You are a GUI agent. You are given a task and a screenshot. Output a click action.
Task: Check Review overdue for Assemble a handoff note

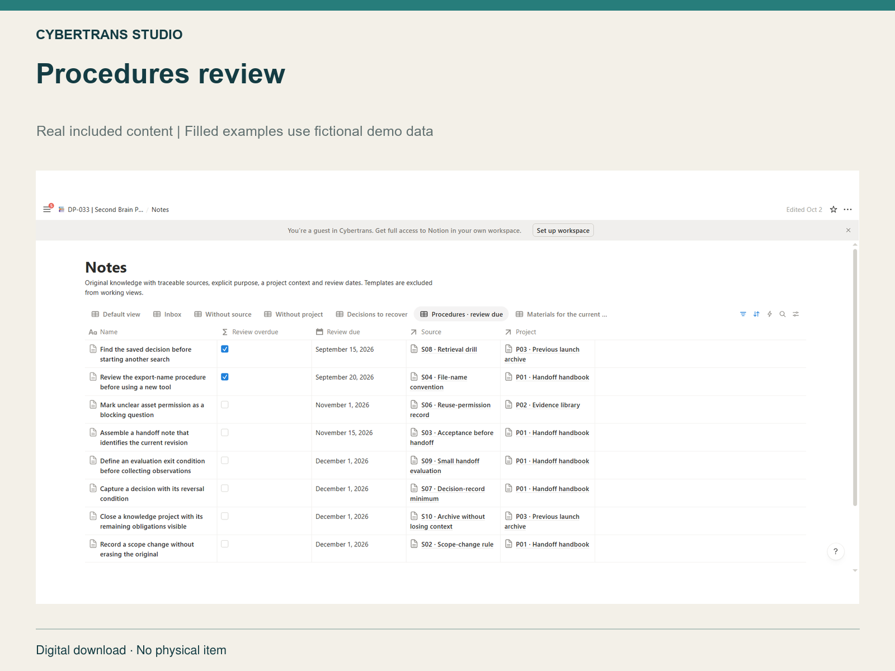[x=225, y=433]
